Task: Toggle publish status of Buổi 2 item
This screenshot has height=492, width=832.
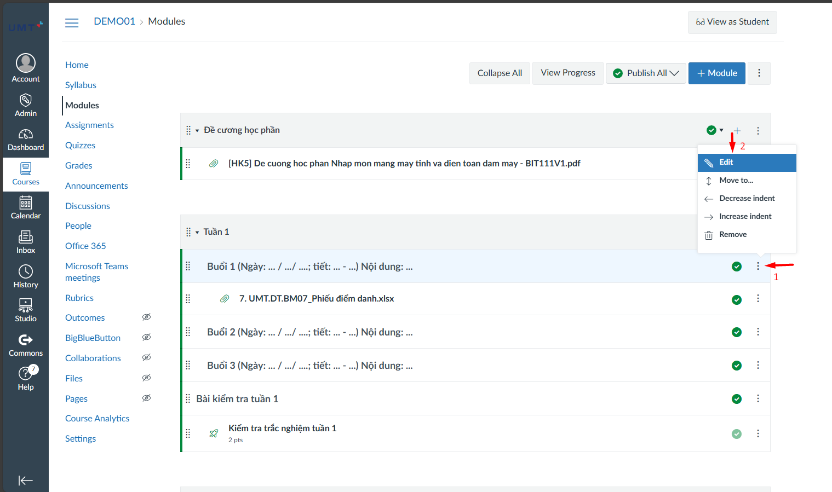Action: pyautogui.click(x=737, y=332)
